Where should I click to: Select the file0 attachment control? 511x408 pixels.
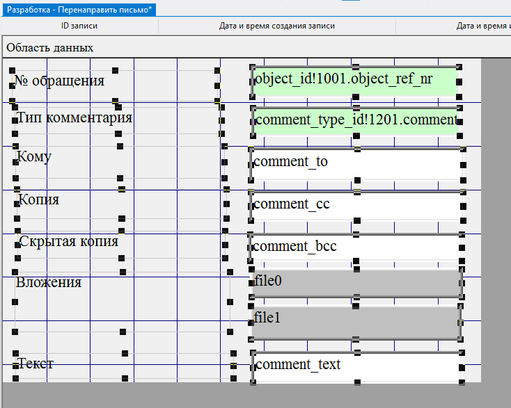point(355,282)
